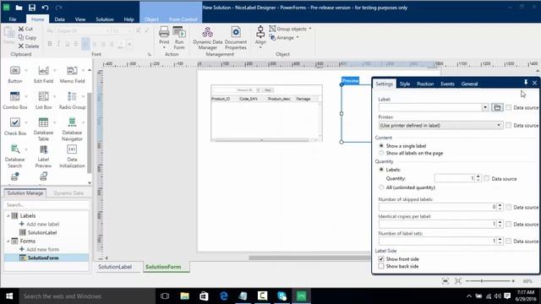
Task: Click the Run Form icon
Action: coord(179,38)
